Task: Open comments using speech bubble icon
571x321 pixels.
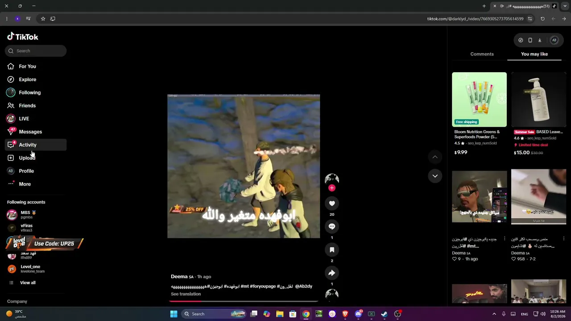Action: [x=332, y=226]
